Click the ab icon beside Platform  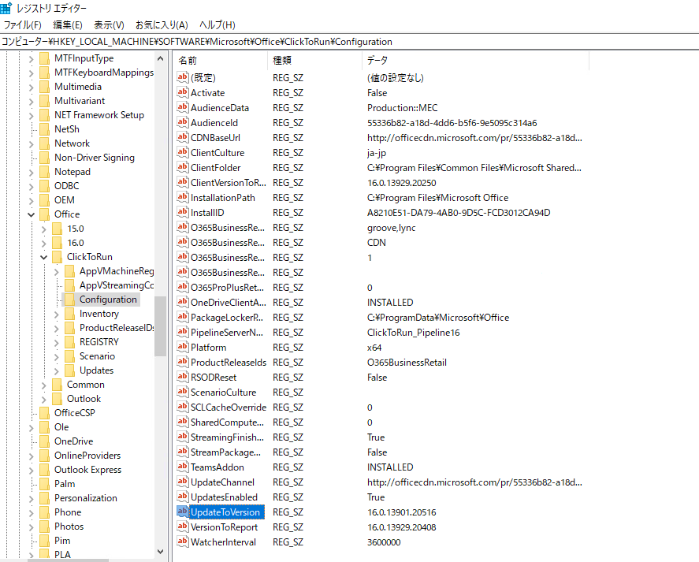click(182, 347)
